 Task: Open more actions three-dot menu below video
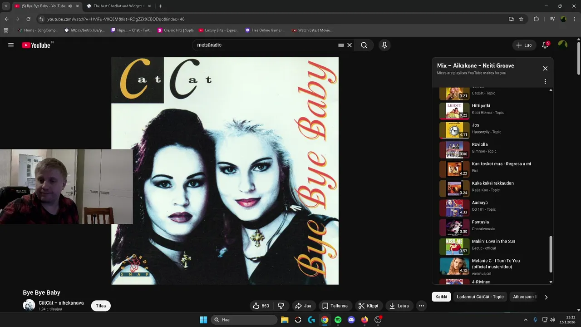pyautogui.click(x=421, y=306)
